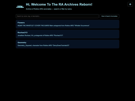Screen dimensions: 135x101
Task: Open the Rochas313 anomaly card
Action: coord(67,34)
